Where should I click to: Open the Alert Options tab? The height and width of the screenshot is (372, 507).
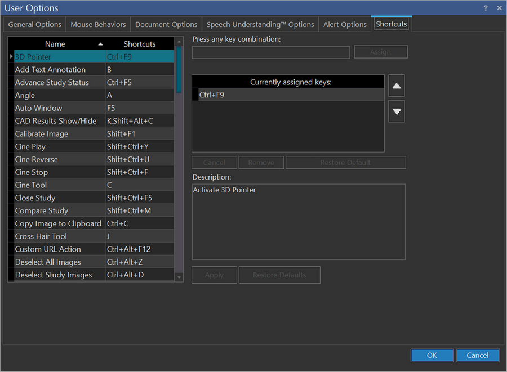point(345,24)
